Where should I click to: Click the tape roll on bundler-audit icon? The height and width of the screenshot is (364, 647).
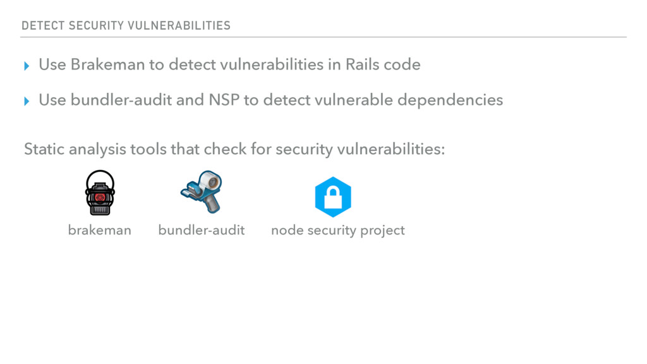(x=210, y=181)
